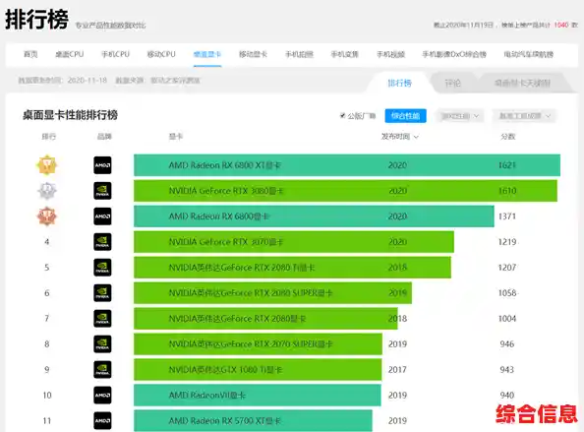Image resolution: width=584 pixels, height=432 pixels.
Task: Click NVIDIA logo in rank 7 RTX 2080 row
Action: [x=102, y=318]
